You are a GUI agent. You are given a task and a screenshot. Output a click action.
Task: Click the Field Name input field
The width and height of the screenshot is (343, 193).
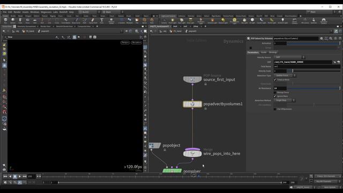click(307, 66)
